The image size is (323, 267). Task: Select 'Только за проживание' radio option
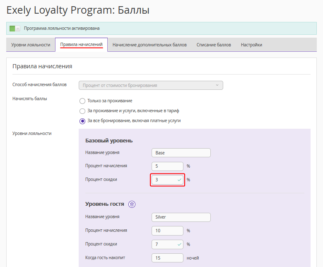82,101
